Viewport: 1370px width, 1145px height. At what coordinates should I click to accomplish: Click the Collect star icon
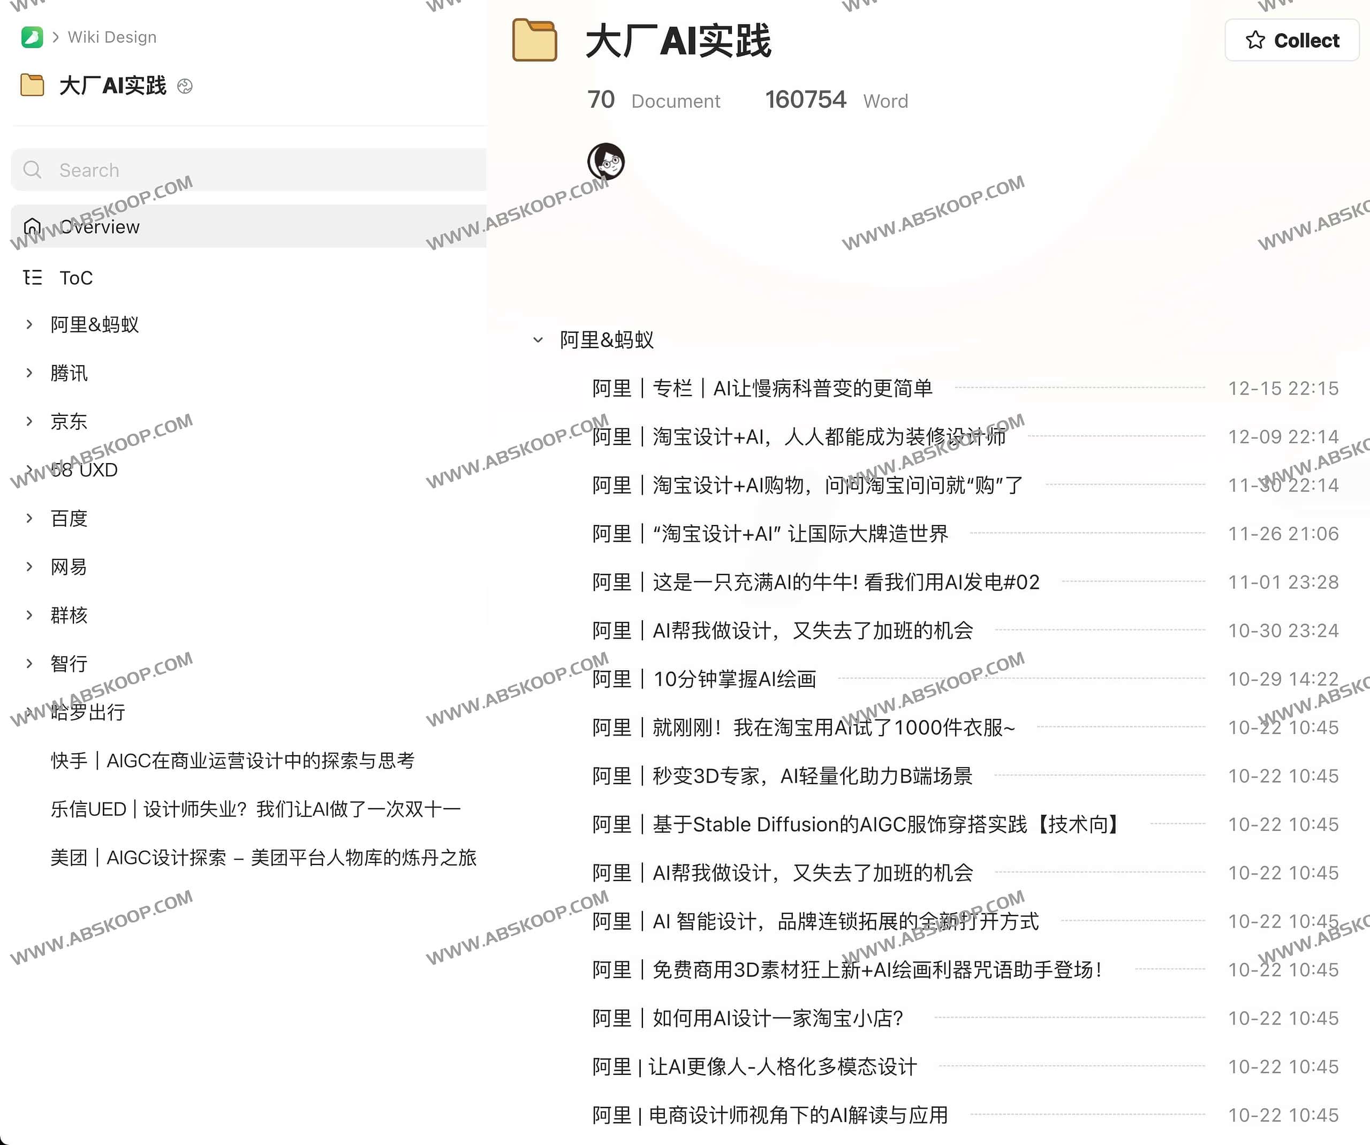point(1255,41)
